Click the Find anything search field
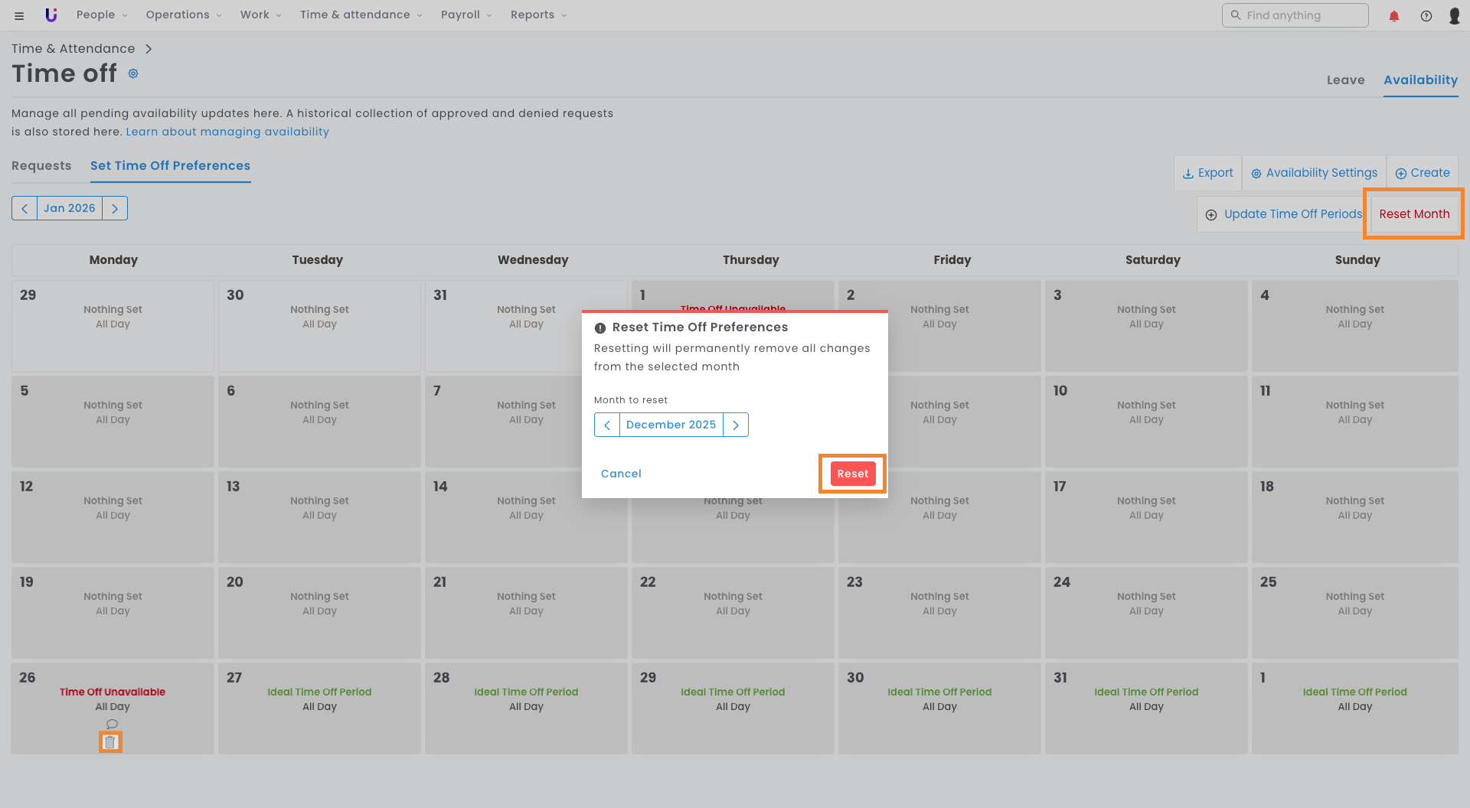Viewport: 1470px width, 808px height. click(1295, 15)
